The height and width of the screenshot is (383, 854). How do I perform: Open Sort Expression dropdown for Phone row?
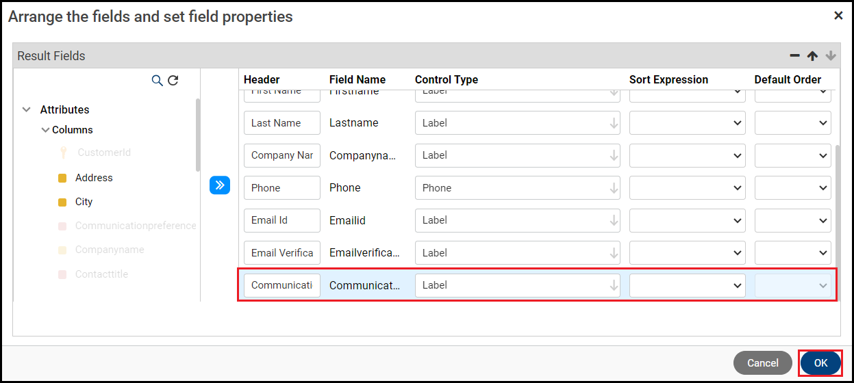coord(687,188)
